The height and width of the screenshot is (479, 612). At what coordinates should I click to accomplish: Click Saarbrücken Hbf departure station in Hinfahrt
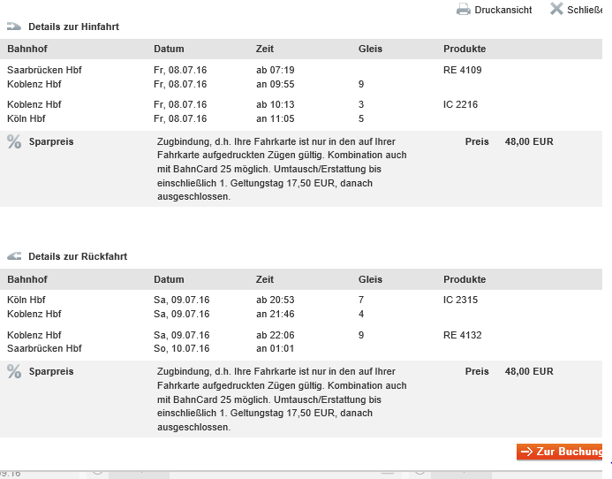(x=44, y=70)
